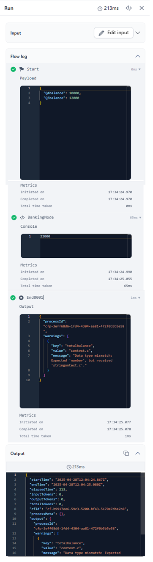
Task: Expand the Input section chevron
Action: pos(138,33)
